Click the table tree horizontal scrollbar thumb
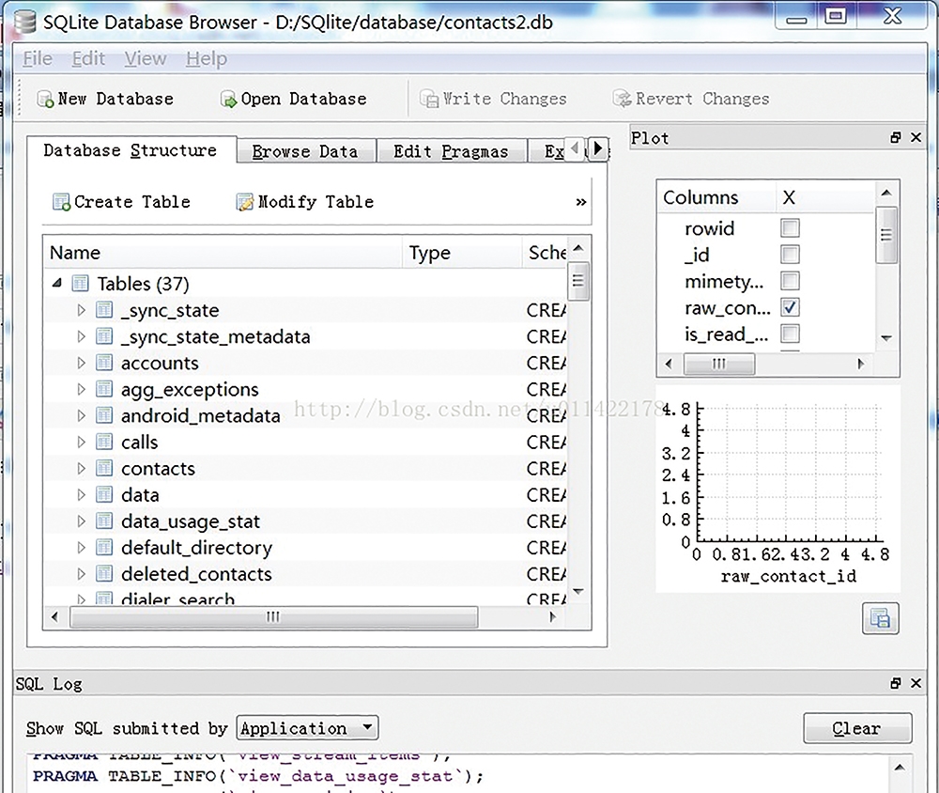Viewport: 939px width, 793px height. click(x=273, y=616)
